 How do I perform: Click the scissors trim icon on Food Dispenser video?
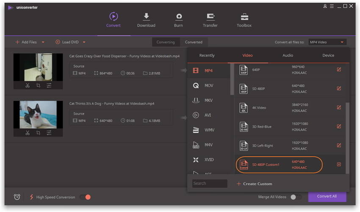coord(28,85)
